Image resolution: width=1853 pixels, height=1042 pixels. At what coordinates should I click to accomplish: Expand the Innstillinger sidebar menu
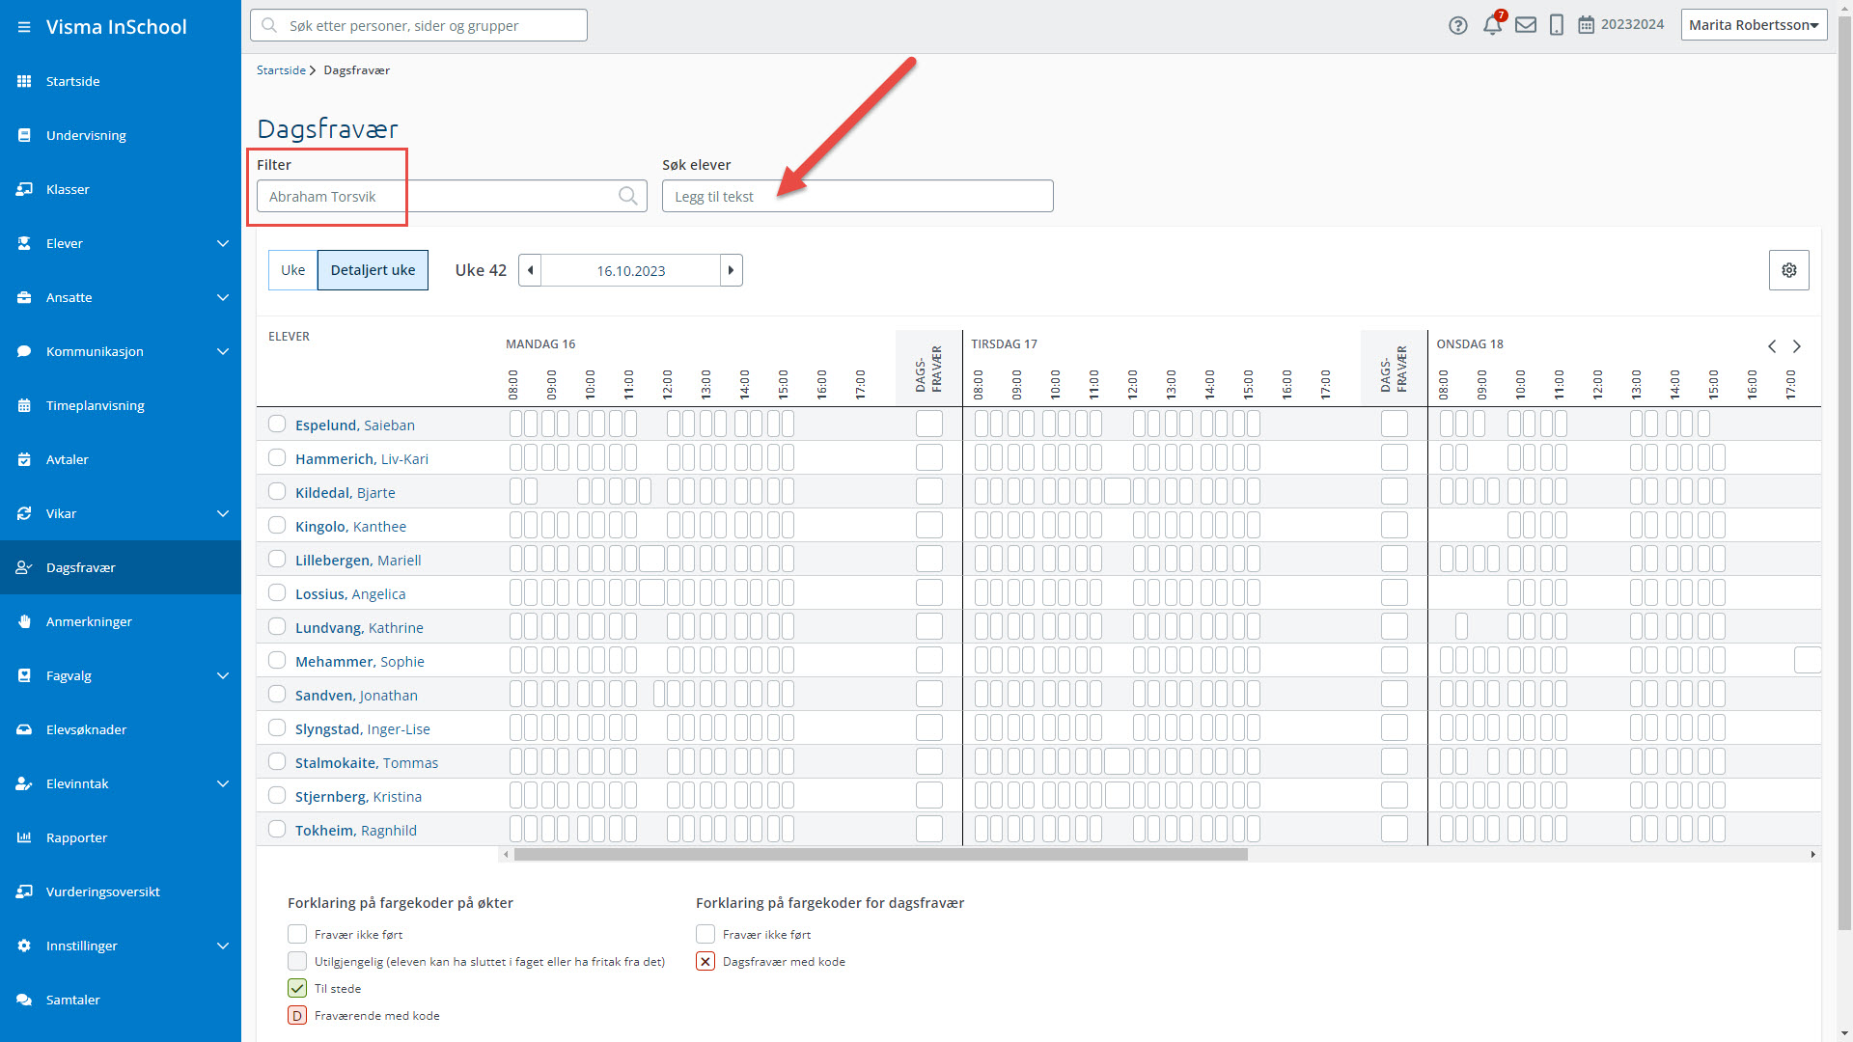pos(223,946)
